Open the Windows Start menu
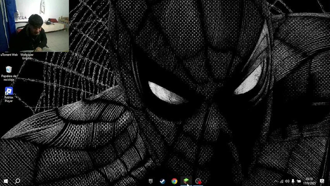This screenshot has width=330, height=186. click(6, 181)
